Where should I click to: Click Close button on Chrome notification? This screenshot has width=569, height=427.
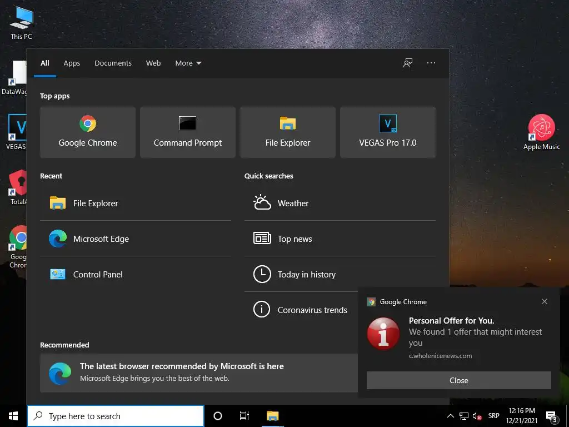pos(458,380)
